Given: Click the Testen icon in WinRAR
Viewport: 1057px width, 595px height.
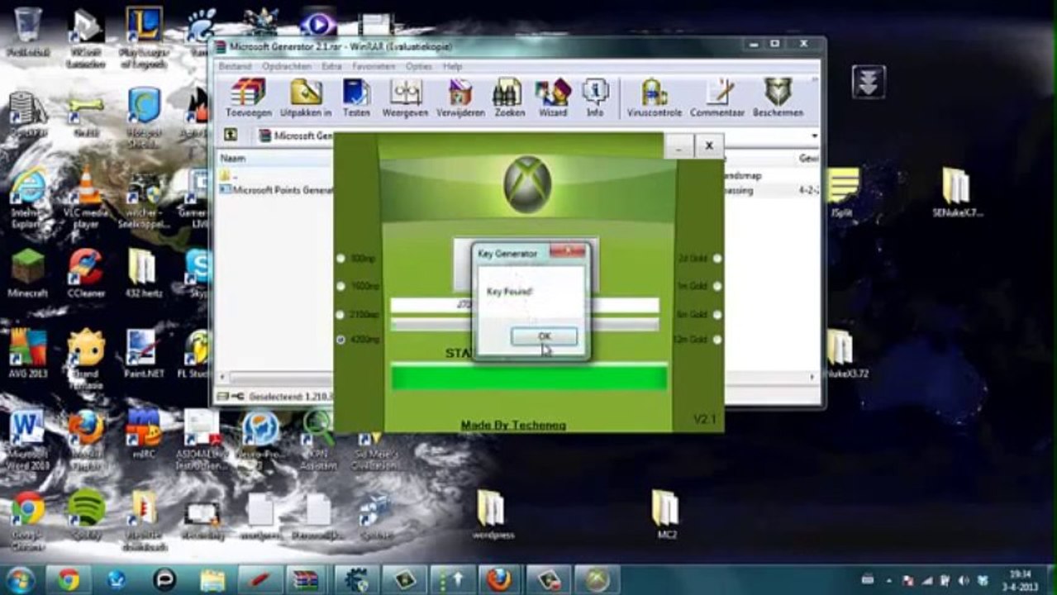Looking at the screenshot, I should point(356,98).
